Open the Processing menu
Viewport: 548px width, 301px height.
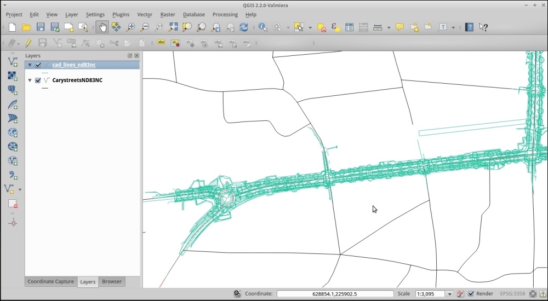coord(225,15)
